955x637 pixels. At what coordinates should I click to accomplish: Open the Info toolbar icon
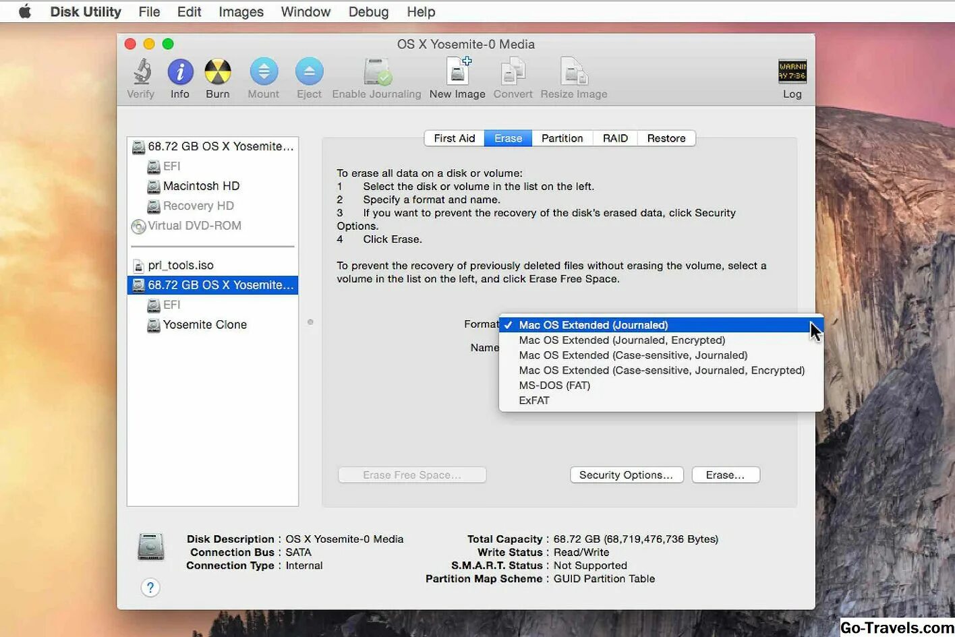[180, 71]
